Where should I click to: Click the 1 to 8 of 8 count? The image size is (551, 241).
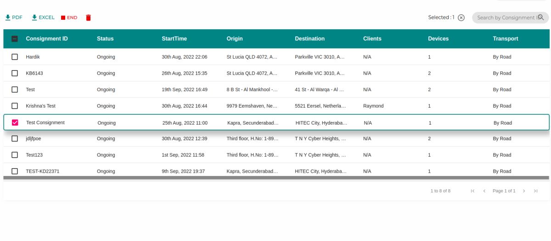point(440,191)
